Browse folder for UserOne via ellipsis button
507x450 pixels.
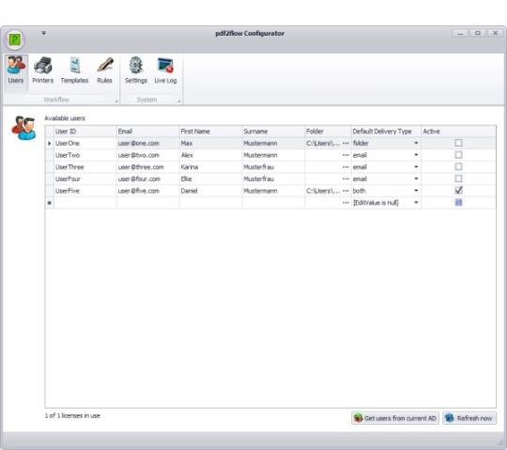346,143
